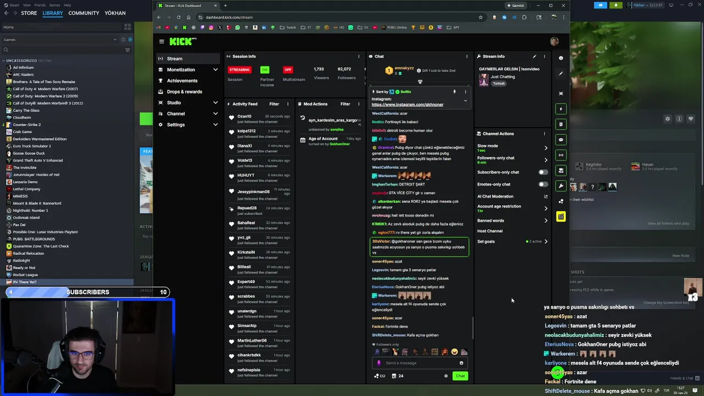Select Lethal Company in Steam library

(x=26, y=189)
